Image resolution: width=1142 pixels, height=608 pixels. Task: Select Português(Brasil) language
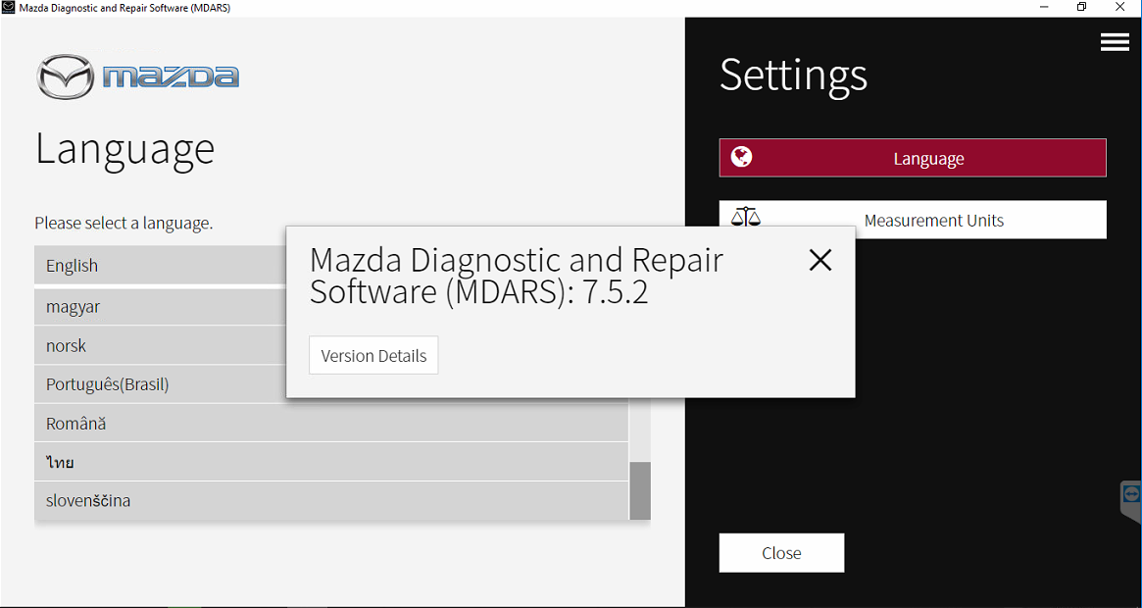click(157, 384)
